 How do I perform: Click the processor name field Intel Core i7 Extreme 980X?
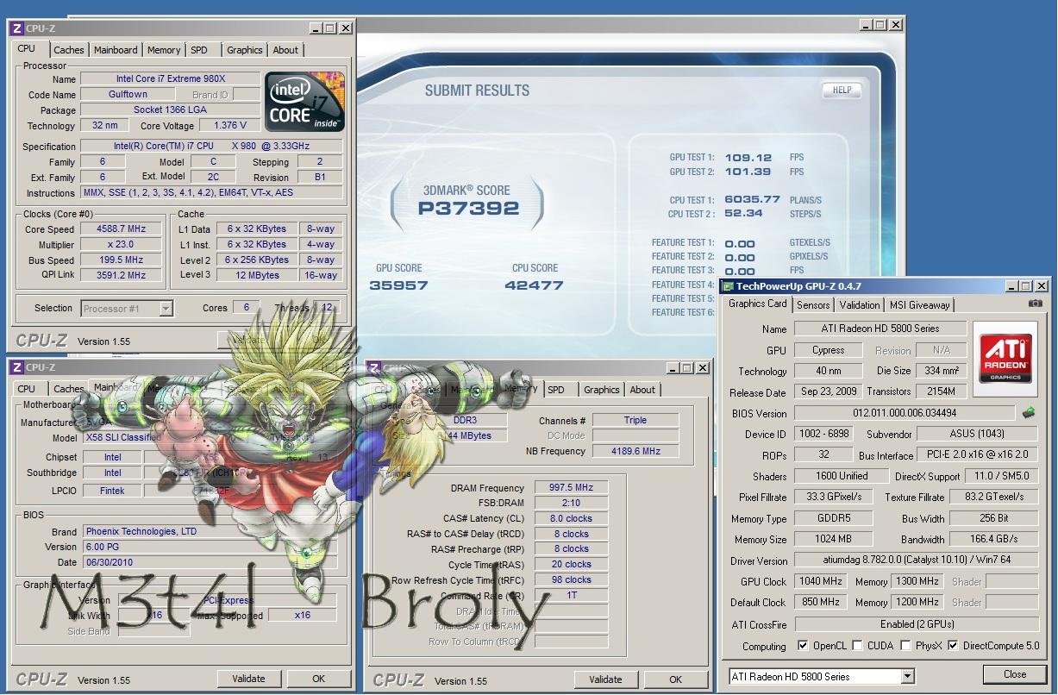170,79
